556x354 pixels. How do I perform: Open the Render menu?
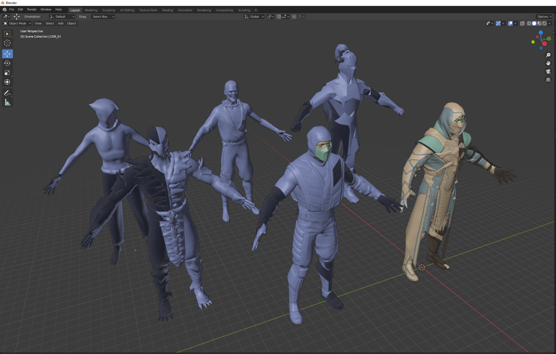point(32,9)
